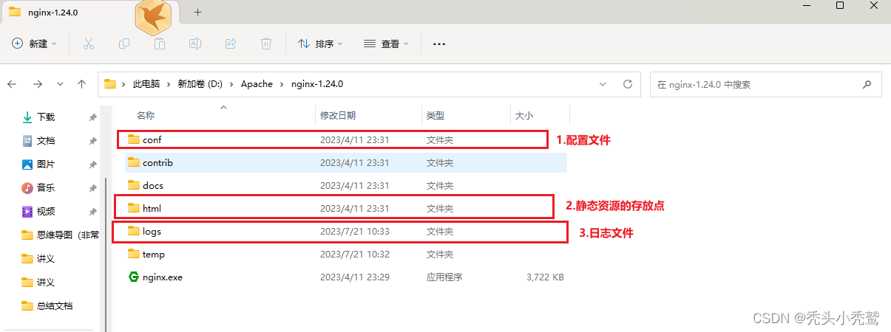Viewport: 891px width, 332px height.
Task: Click 此电脑 in the address breadcrumb
Action: click(146, 84)
